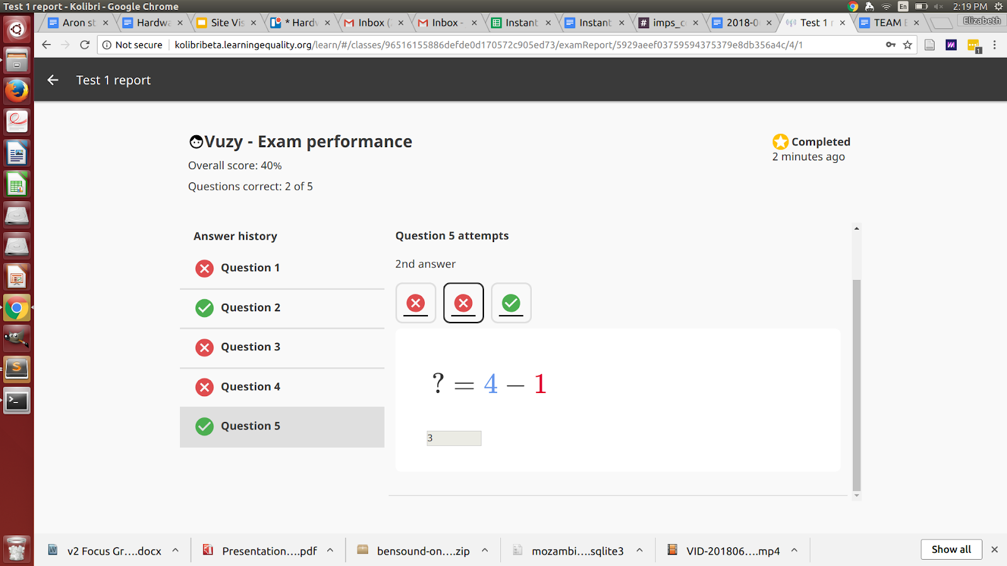Click the Show all downloads button
The image size is (1007, 566).
(951, 549)
